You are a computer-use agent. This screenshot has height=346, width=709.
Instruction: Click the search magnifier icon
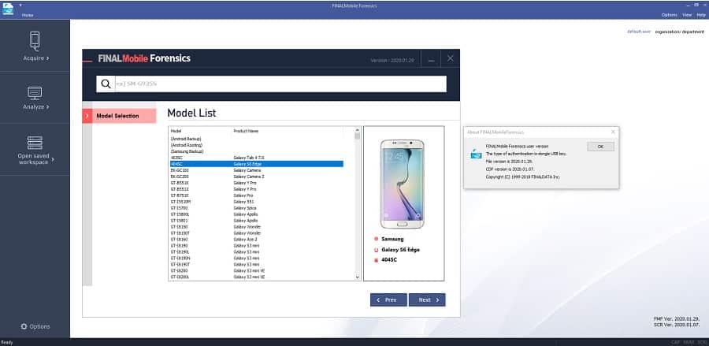(106, 84)
